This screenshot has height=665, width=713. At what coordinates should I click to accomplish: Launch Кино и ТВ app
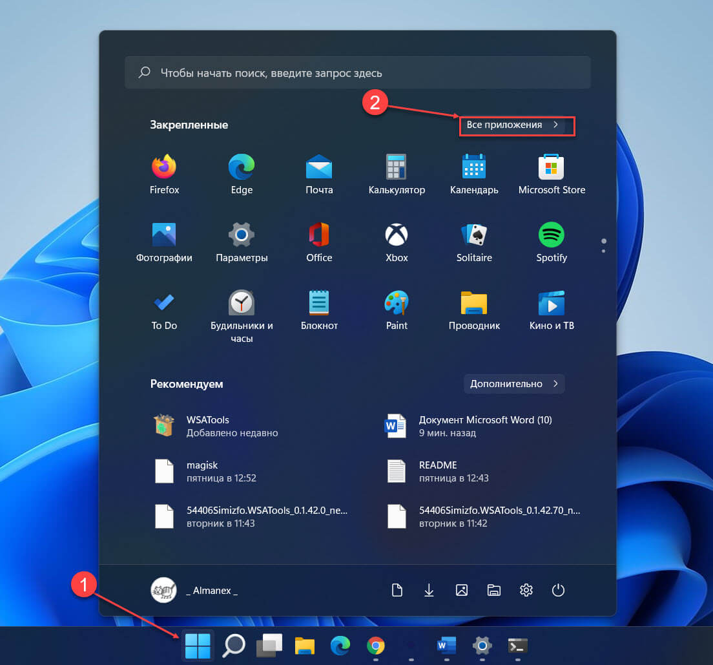click(x=552, y=310)
